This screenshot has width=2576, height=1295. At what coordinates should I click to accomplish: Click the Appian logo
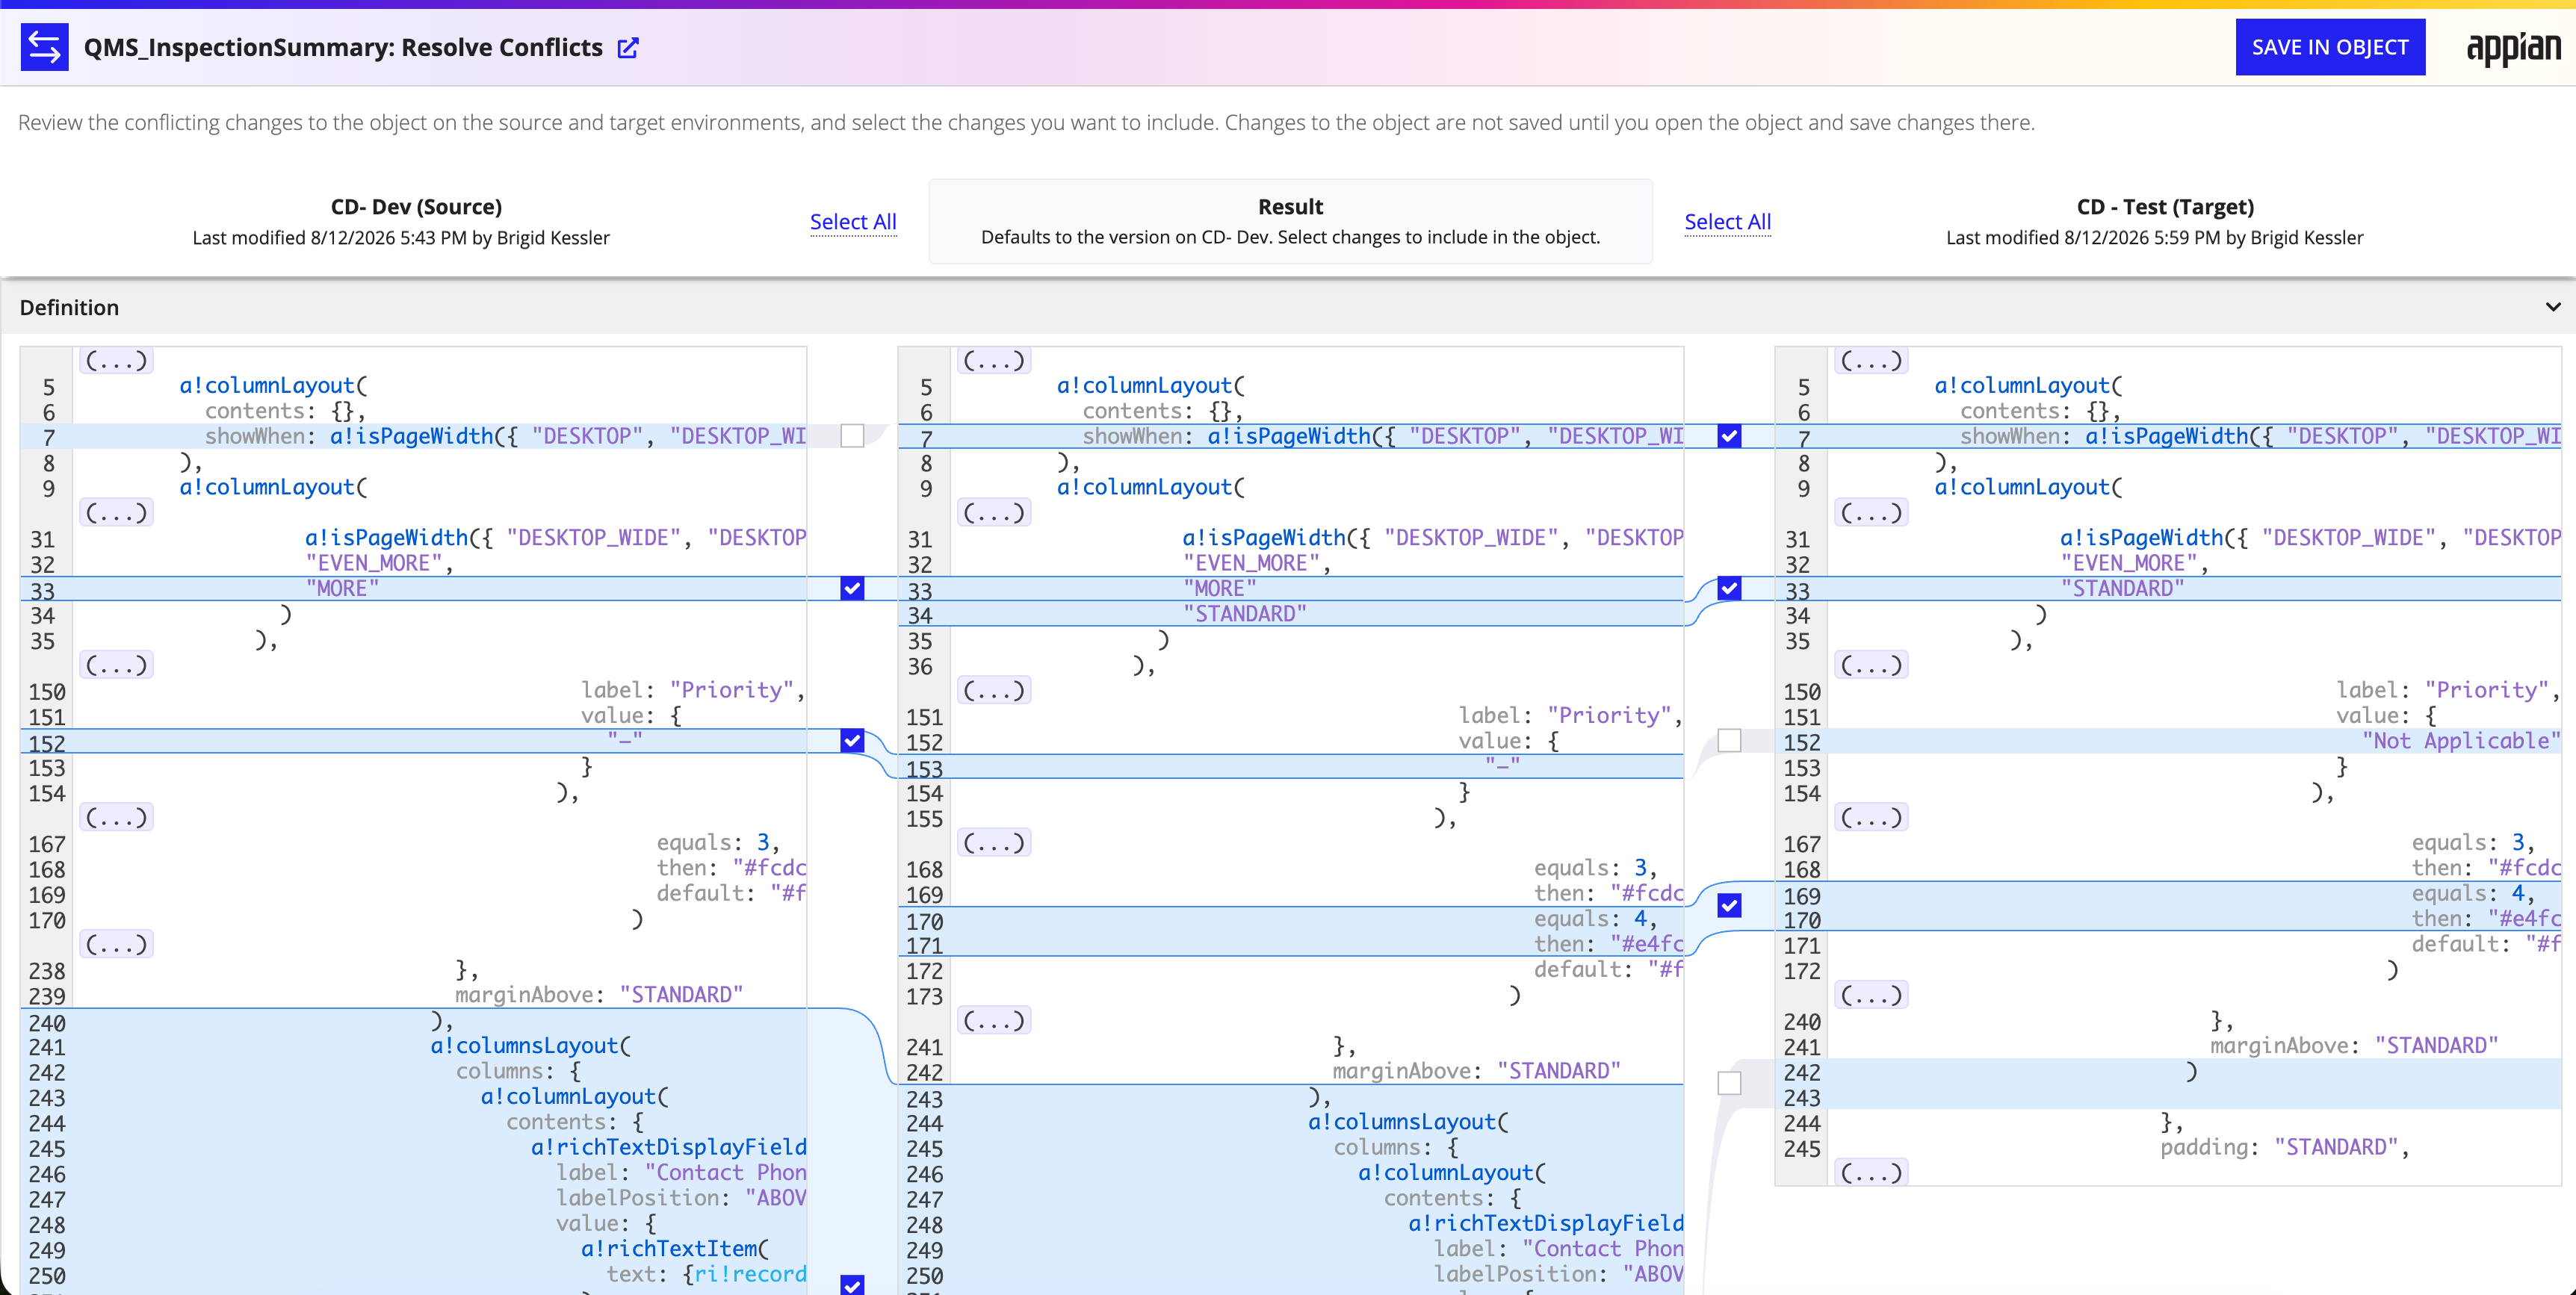[x=2513, y=48]
